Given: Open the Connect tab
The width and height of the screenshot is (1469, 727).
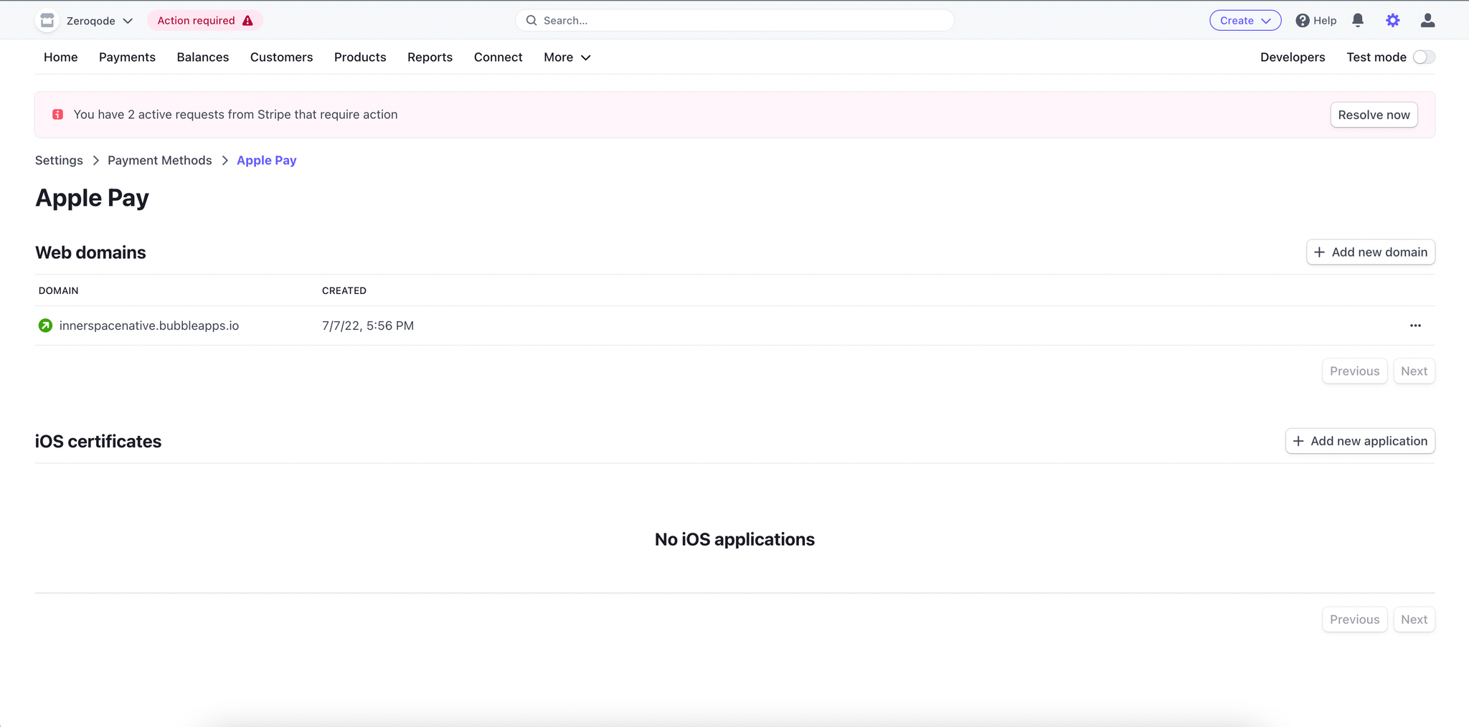Looking at the screenshot, I should pyautogui.click(x=498, y=57).
